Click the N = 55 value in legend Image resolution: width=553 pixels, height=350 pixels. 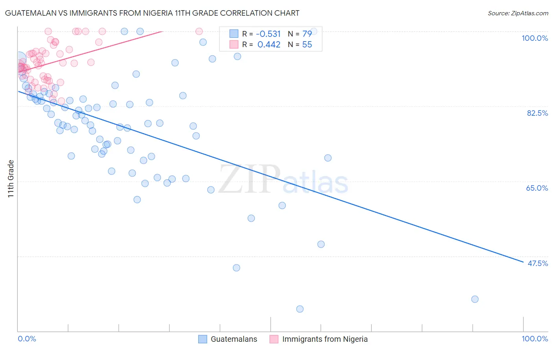(300, 44)
